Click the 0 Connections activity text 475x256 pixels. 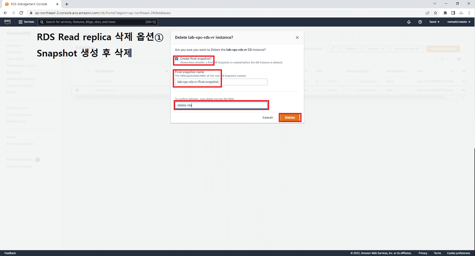coord(368,90)
